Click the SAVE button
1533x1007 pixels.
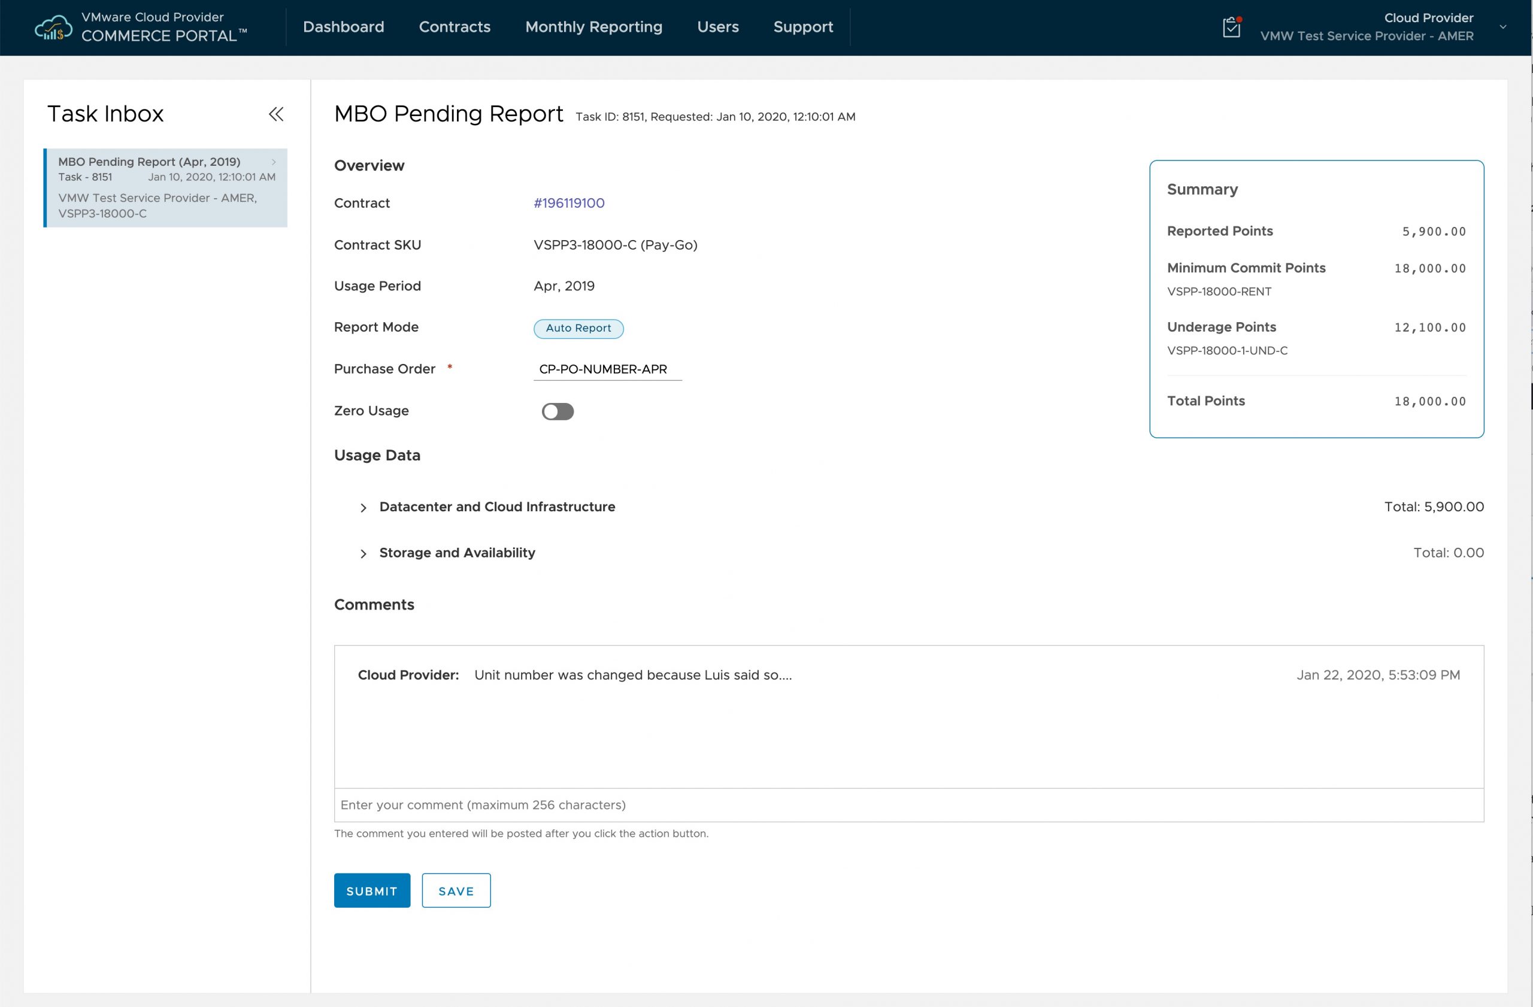(x=456, y=891)
